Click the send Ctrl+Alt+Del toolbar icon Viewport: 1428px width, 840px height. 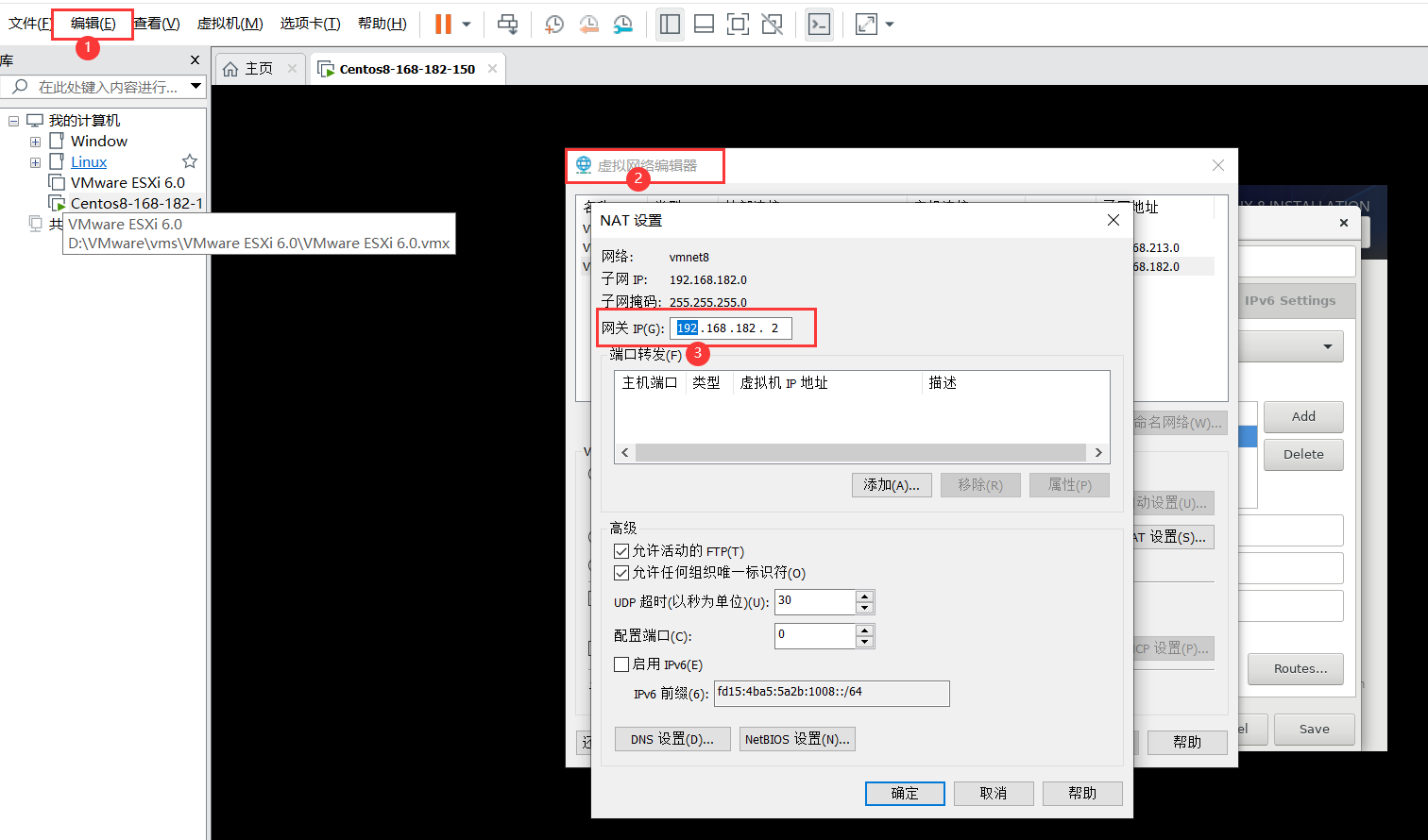(508, 25)
